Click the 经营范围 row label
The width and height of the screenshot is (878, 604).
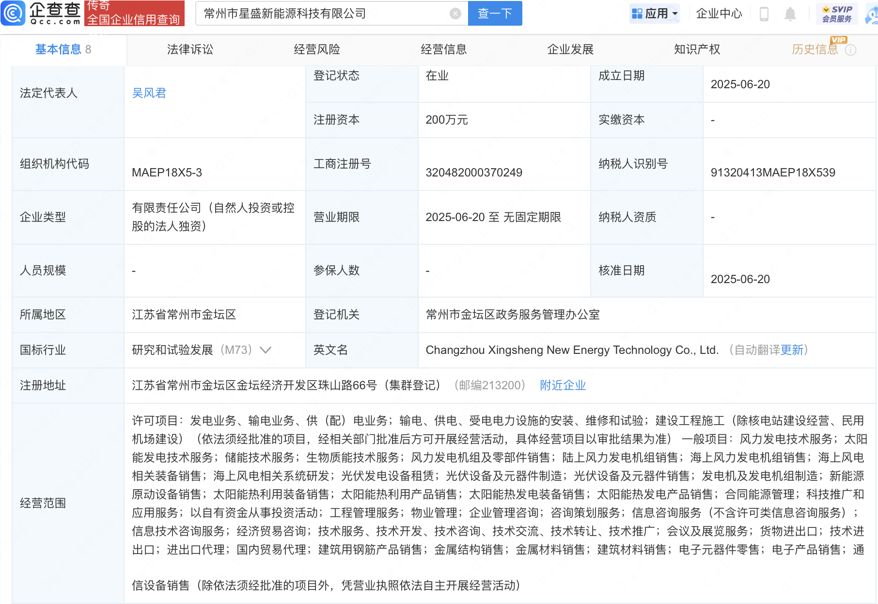point(43,503)
